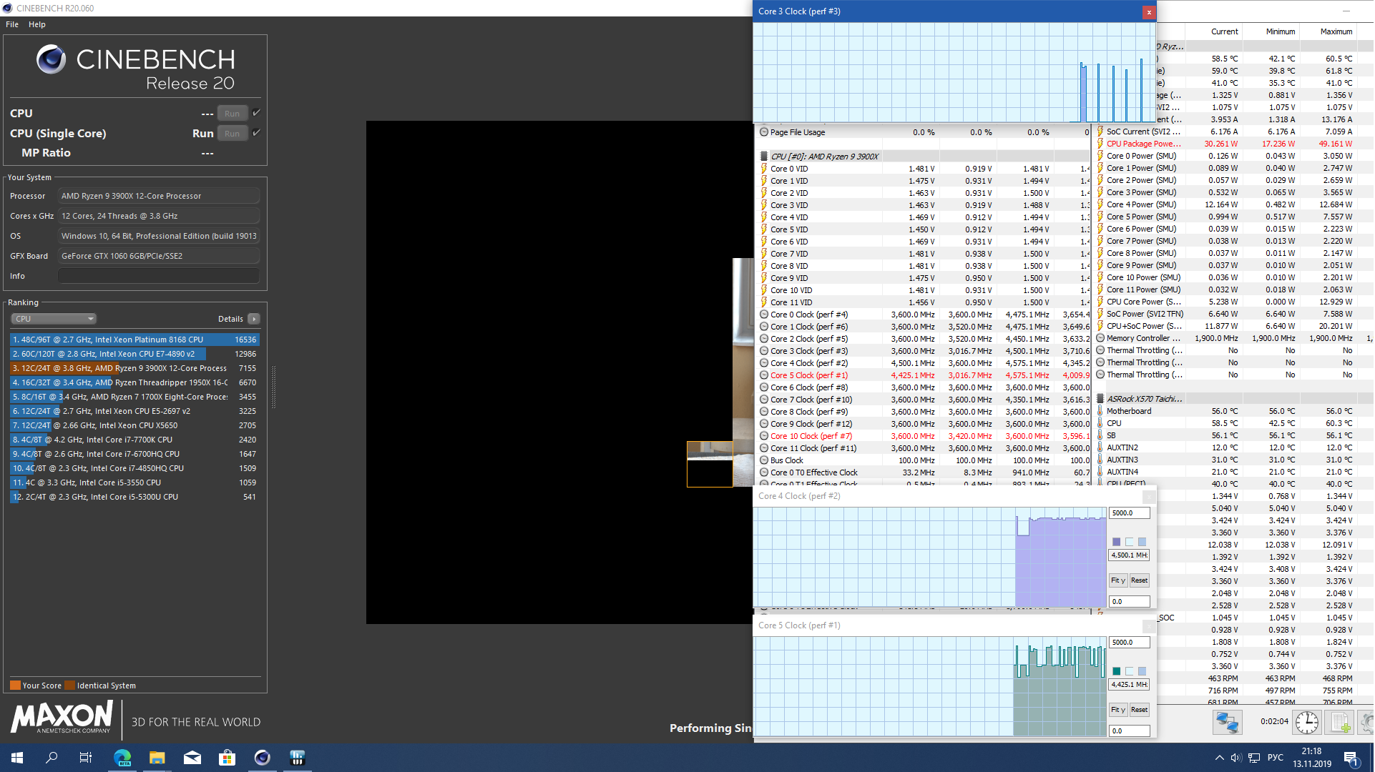Click the HWiNFO settings gear icon
Image resolution: width=1375 pixels, height=772 pixels.
1366,723
